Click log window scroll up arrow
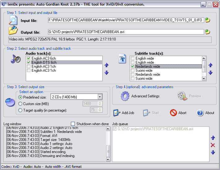 tap(108, 129)
